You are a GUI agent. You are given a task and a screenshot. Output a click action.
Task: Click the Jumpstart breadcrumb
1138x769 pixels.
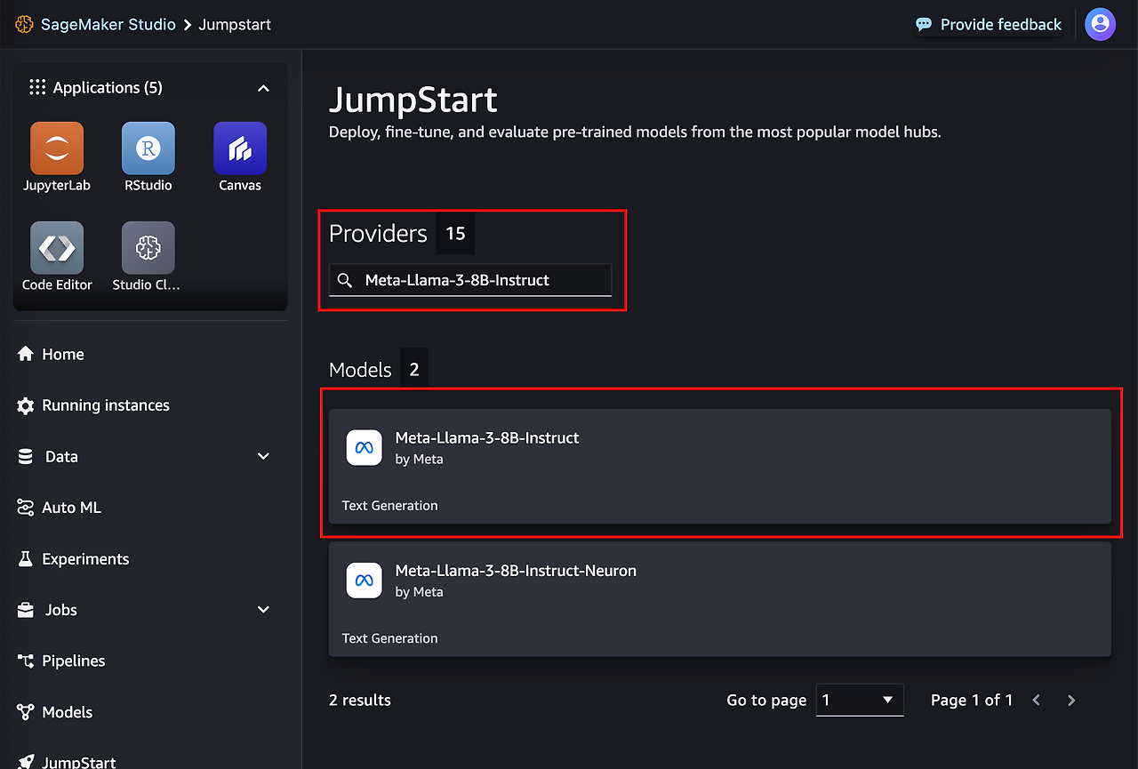[235, 24]
